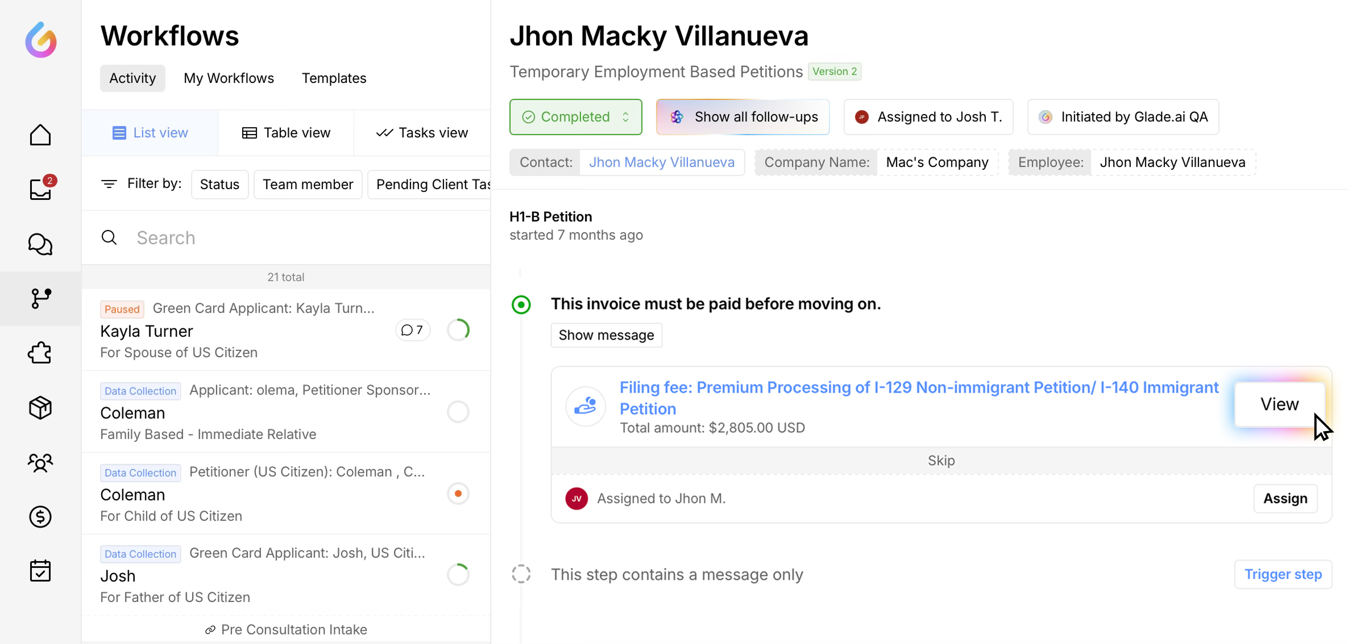
Task: Open the Home sidebar icon
Action: tap(40, 135)
